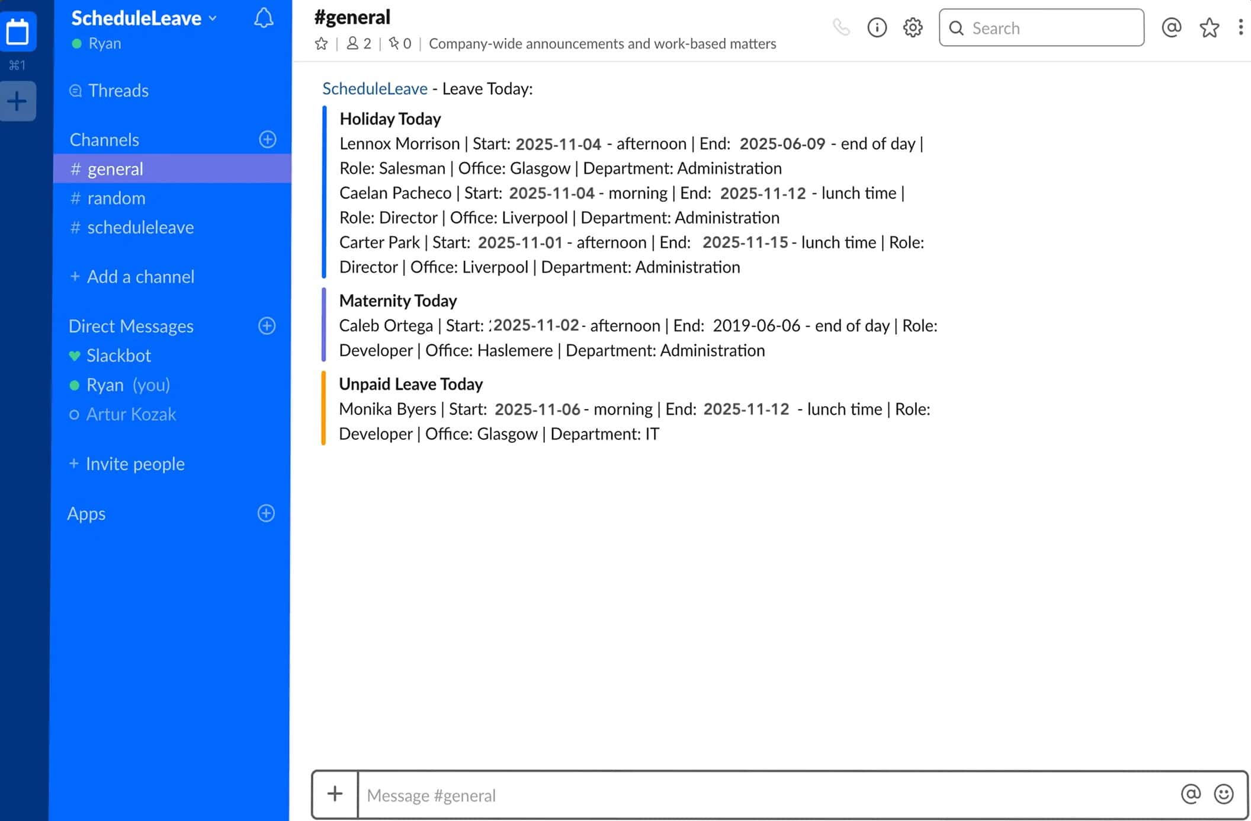Open the emoji picker in message box
Viewport: 1251px width, 821px height.
pos(1223,794)
